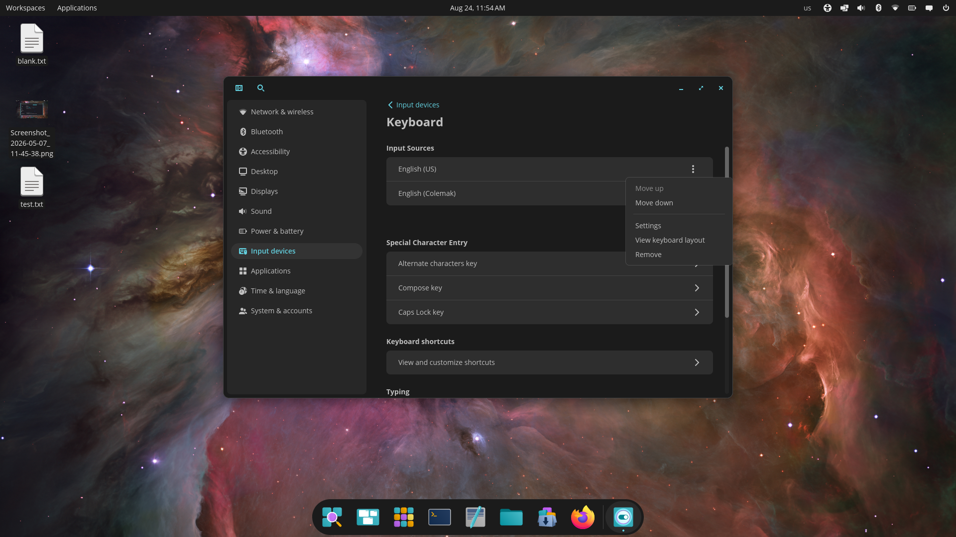The width and height of the screenshot is (956, 537).
Task: Expand the Caps Lock key setting
Action: coord(550,312)
